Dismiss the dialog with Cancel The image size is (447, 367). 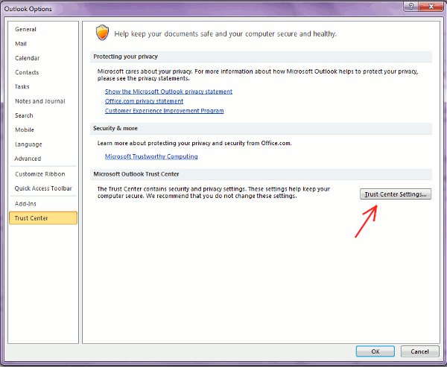pyautogui.click(x=419, y=351)
